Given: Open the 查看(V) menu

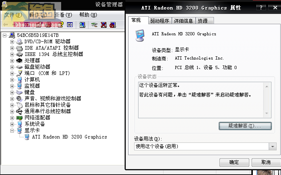Looking at the screenshot, I should pyautogui.click(x=63, y=15).
